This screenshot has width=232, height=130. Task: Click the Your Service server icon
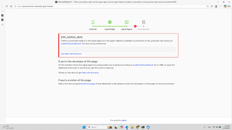(144, 22)
